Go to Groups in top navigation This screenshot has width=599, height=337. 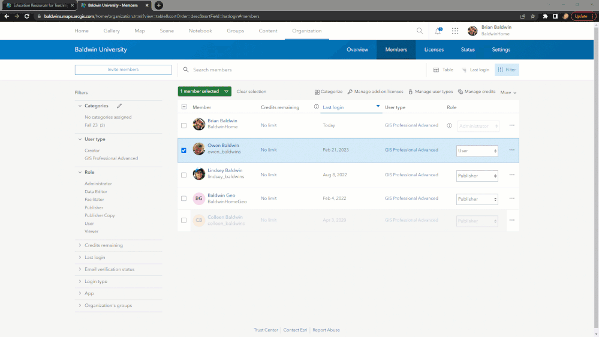(x=235, y=31)
